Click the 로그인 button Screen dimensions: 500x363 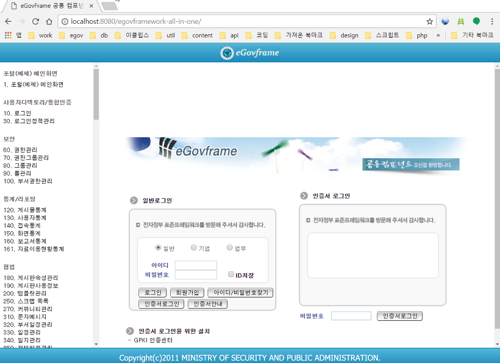click(152, 292)
